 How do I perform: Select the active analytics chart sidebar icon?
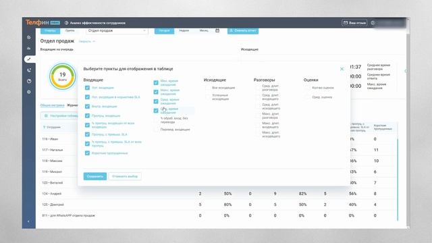point(29,59)
